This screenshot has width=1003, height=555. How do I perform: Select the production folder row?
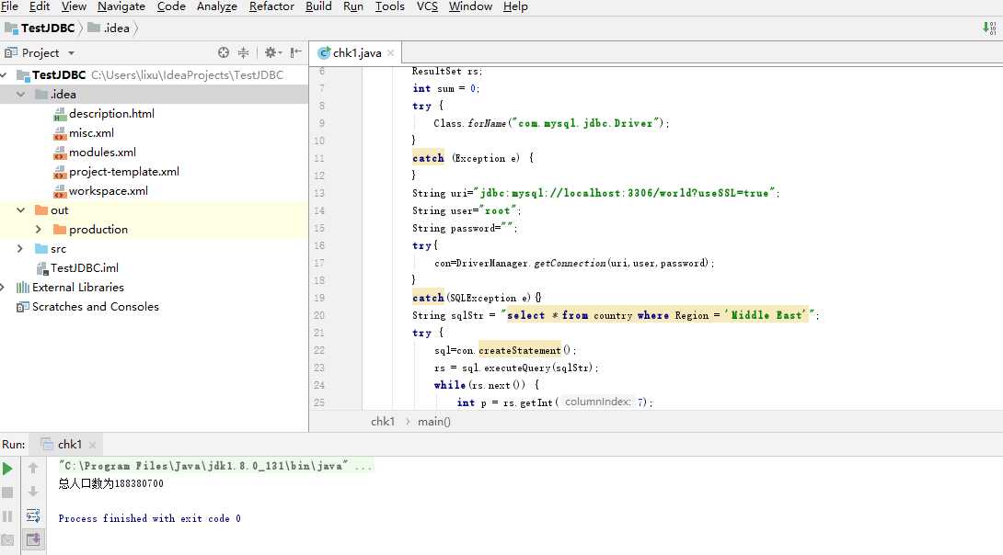[x=154, y=230]
